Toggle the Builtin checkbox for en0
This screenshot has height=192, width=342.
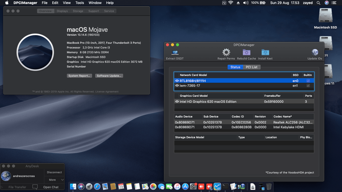308,81
